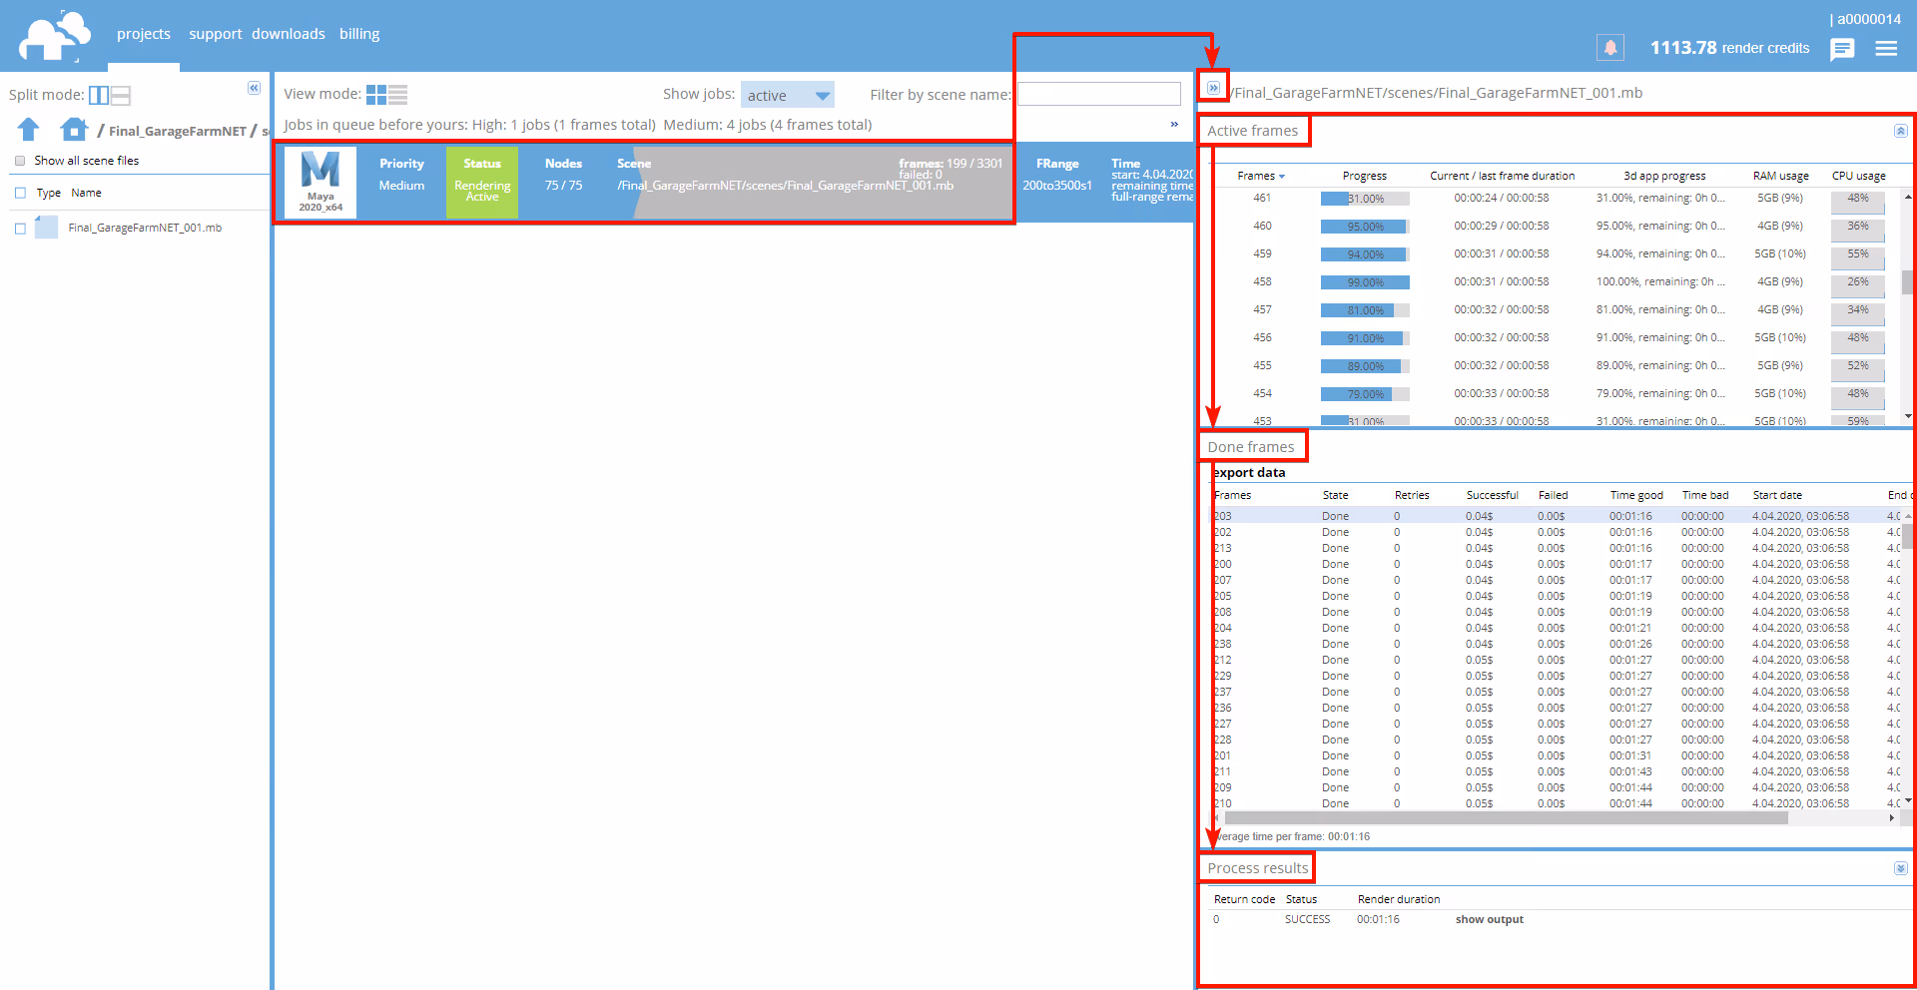Click the Retries column header
The width and height of the screenshot is (1917, 990).
(x=1412, y=495)
